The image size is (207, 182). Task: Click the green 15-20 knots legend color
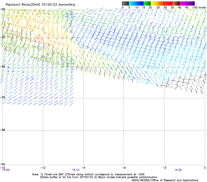[147, 3]
